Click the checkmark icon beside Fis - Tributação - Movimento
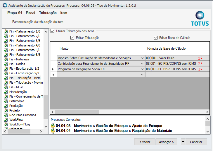Screen dimensions: 213x151 6,82
